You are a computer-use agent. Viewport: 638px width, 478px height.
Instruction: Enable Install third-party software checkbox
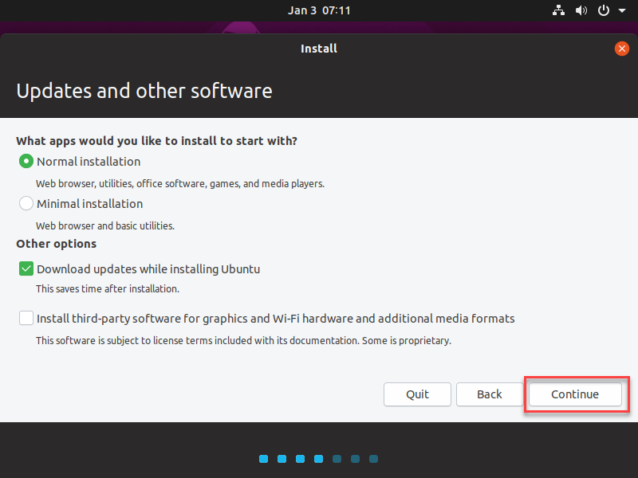coord(26,318)
